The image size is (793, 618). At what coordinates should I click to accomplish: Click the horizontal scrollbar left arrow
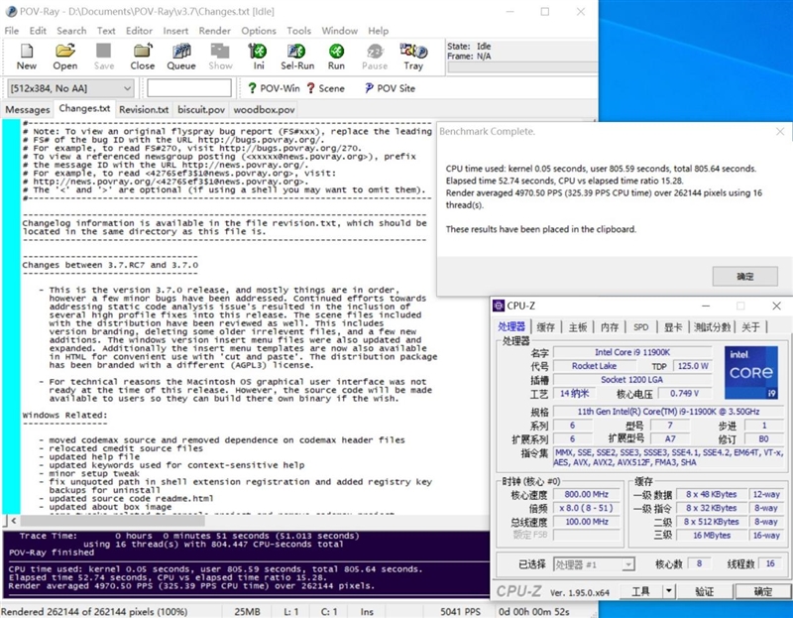coord(13,521)
